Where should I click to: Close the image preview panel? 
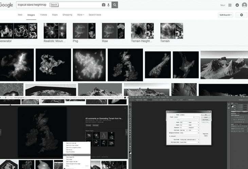pos(125,108)
